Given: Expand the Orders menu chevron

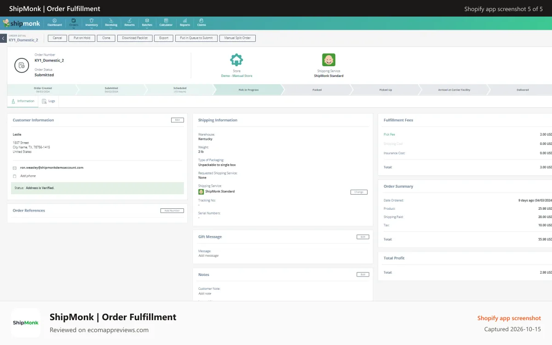Looking at the screenshot, I should [x=74, y=28].
